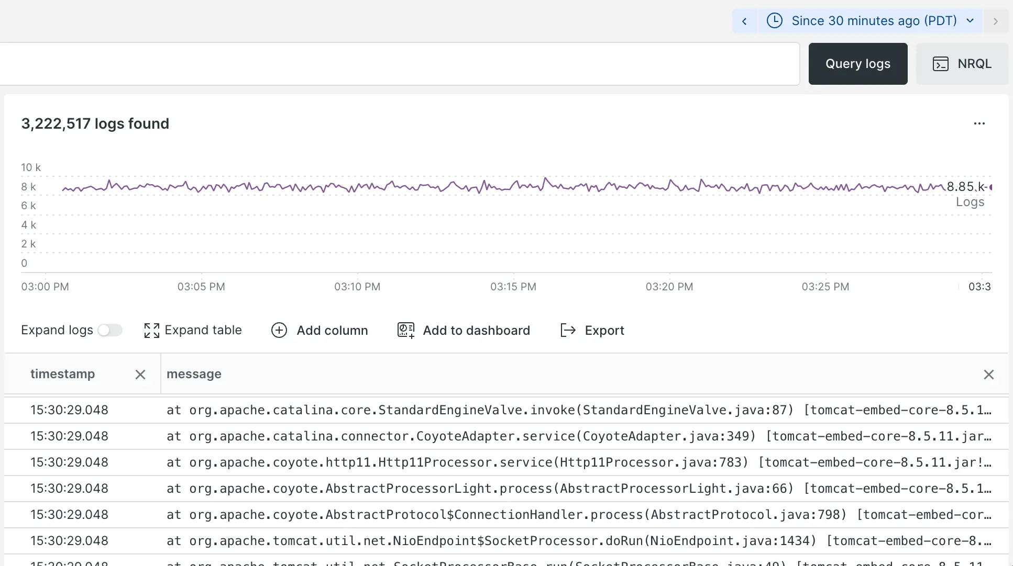1013x566 pixels.
Task: Navigate forward with the right time arrow
Action: [996, 20]
